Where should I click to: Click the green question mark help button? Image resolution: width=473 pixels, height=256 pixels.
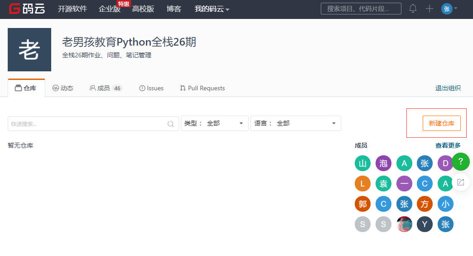pyautogui.click(x=461, y=162)
